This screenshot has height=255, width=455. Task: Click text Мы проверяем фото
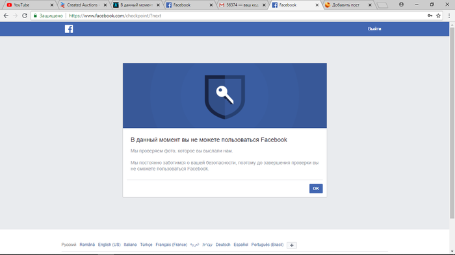pyautogui.click(x=181, y=151)
